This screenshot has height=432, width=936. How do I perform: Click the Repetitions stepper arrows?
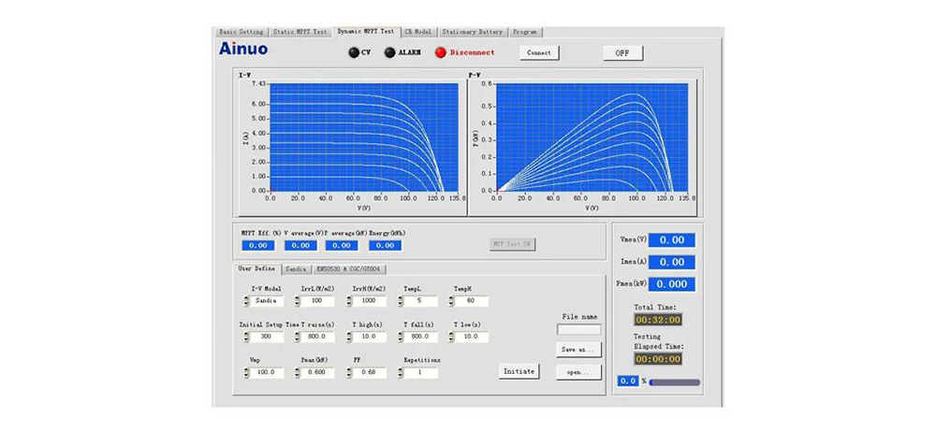(400, 372)
